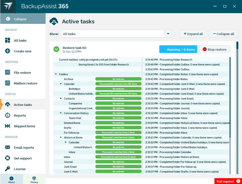Select the Organizational Cont... folder row
The image size is (242, 184).
pos(97,108)
